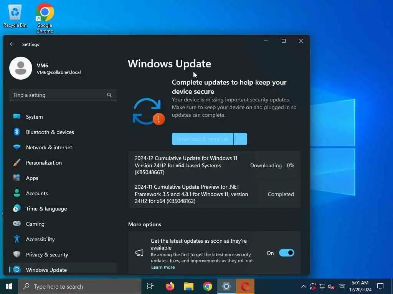Click the Gaming controller icon

pos(17,224)
